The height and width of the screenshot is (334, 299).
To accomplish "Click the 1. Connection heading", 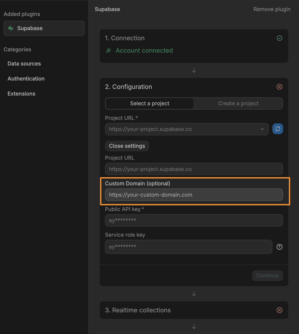I will pos(125,38).
